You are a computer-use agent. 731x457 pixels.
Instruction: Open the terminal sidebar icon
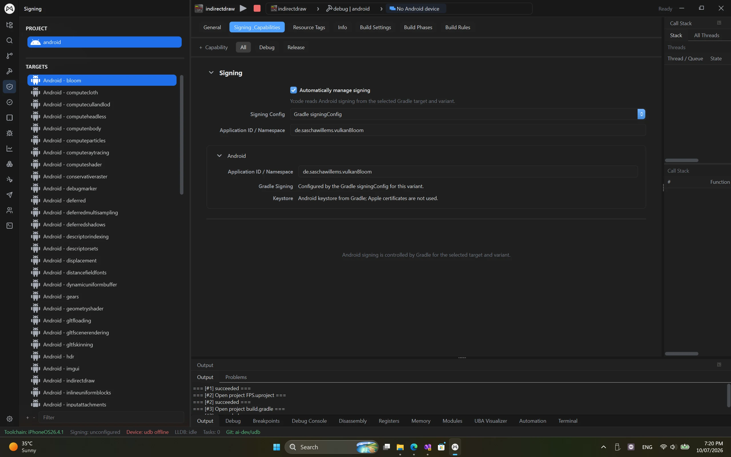coord(10,226)
